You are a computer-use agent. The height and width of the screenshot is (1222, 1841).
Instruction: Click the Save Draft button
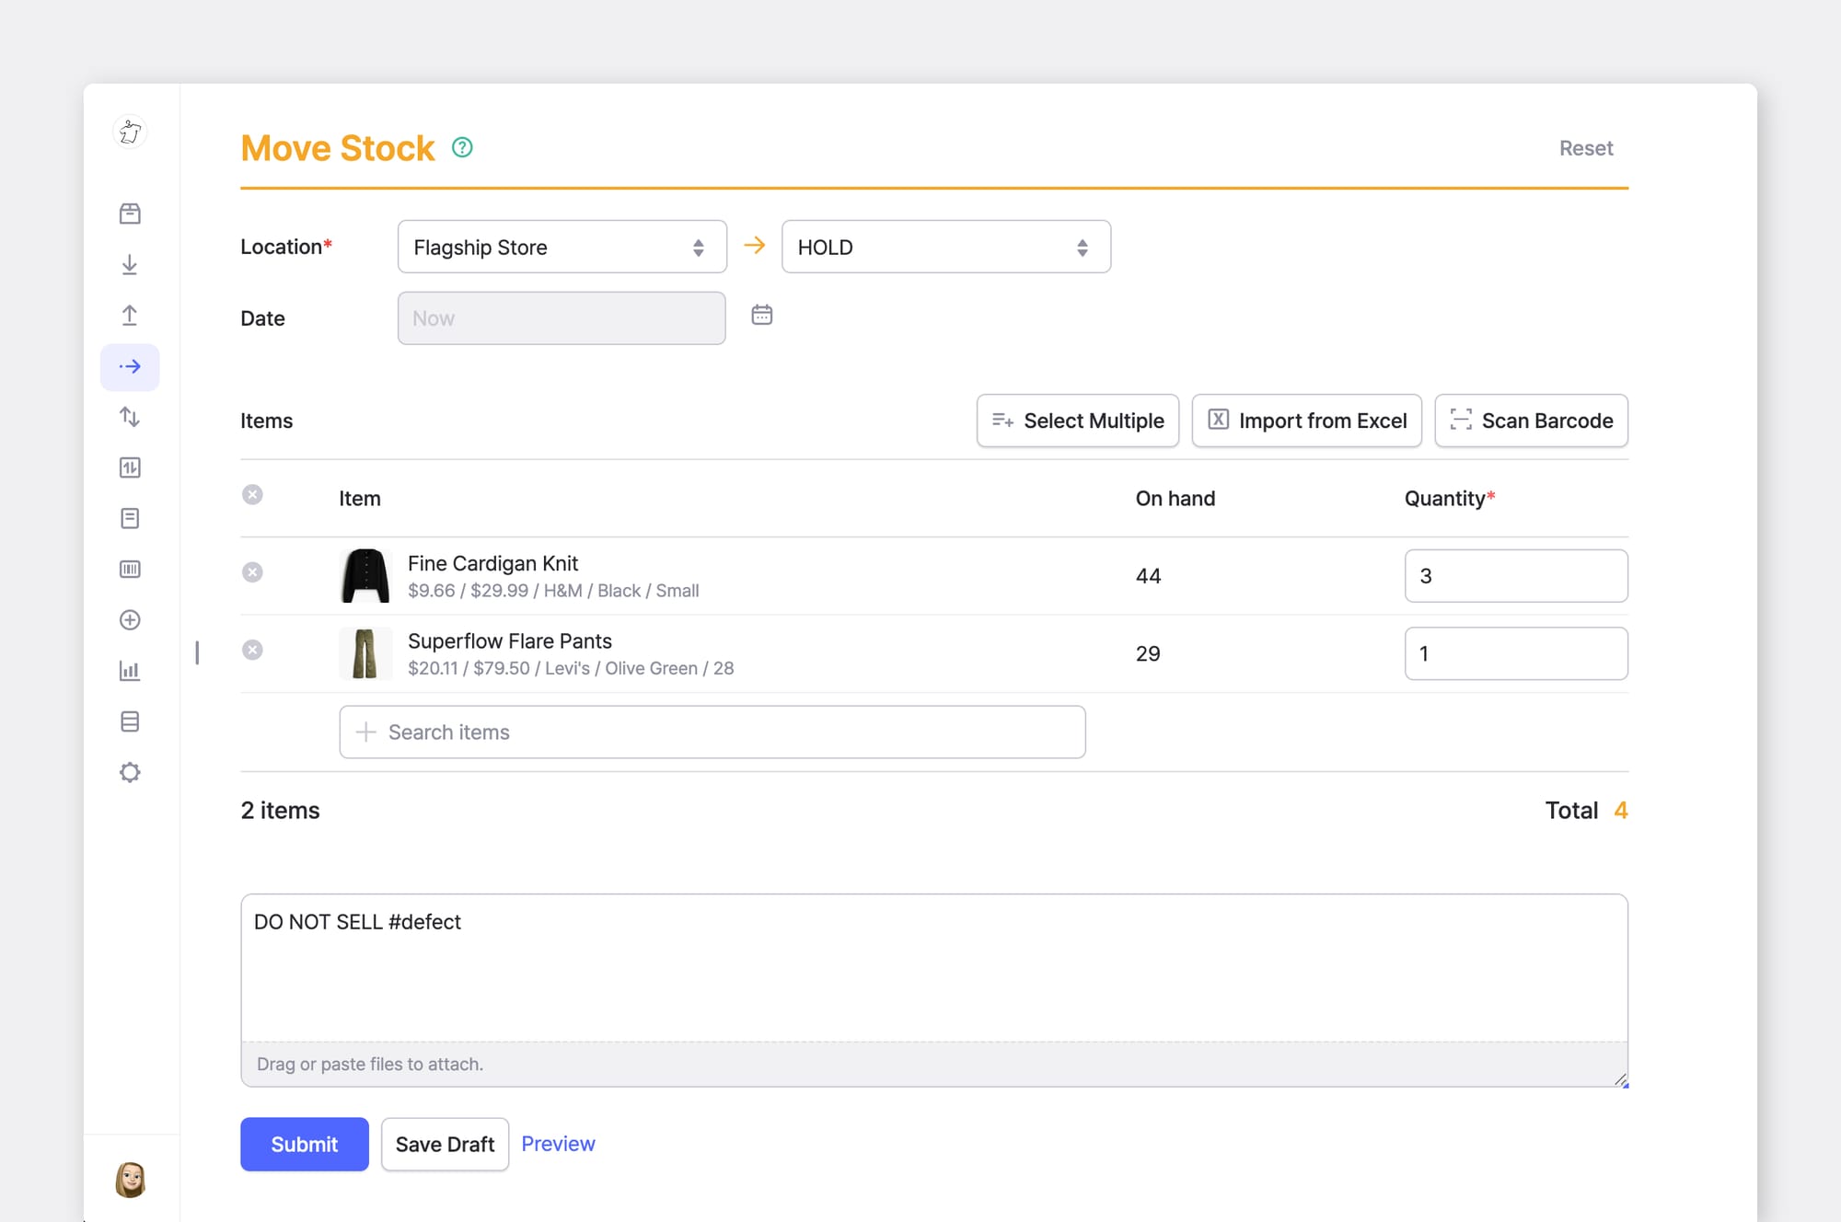[x=446, y=1145]
